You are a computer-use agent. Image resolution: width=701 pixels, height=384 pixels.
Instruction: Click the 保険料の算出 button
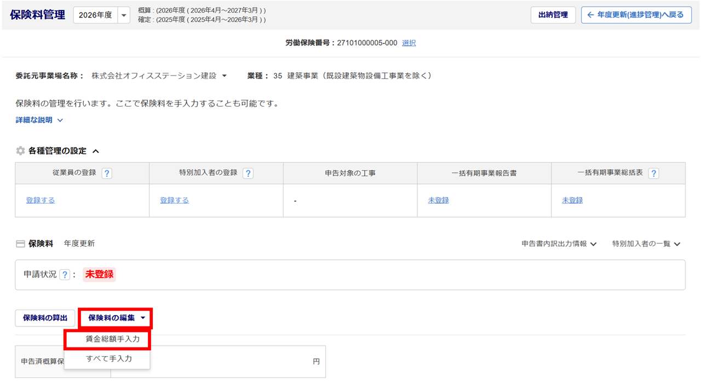pos(45,318)
